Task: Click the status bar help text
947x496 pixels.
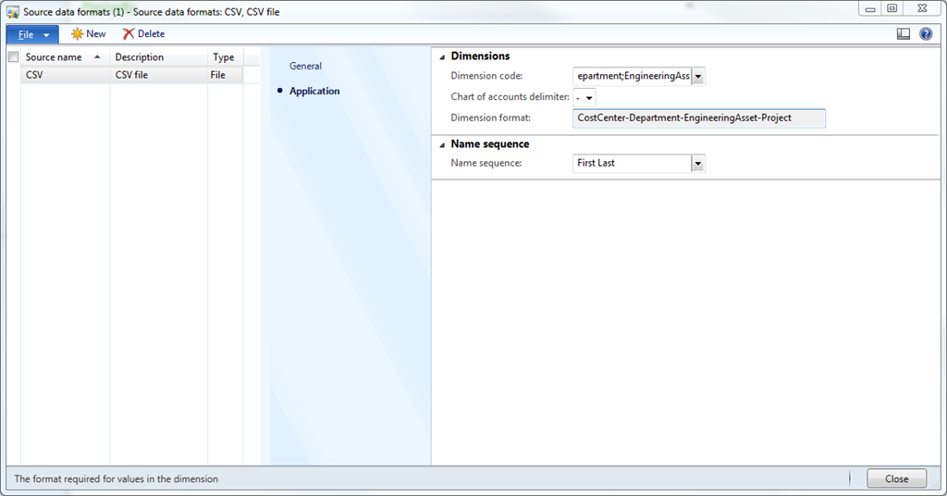Action: tap(116, 478)
